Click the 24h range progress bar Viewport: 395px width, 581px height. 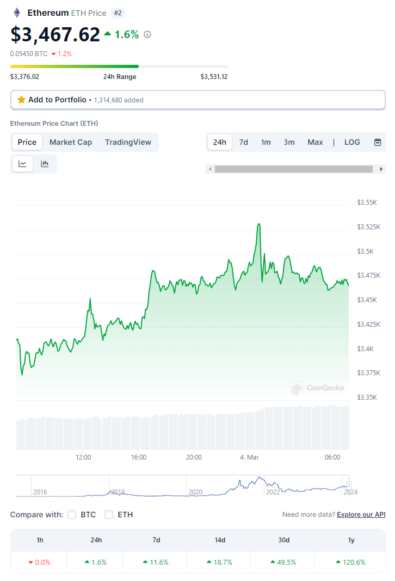(x=119, y=66)
